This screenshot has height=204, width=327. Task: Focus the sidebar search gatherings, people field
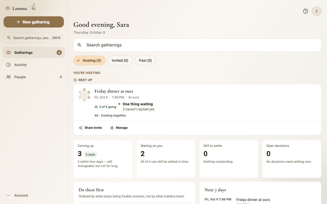(34, 38)
